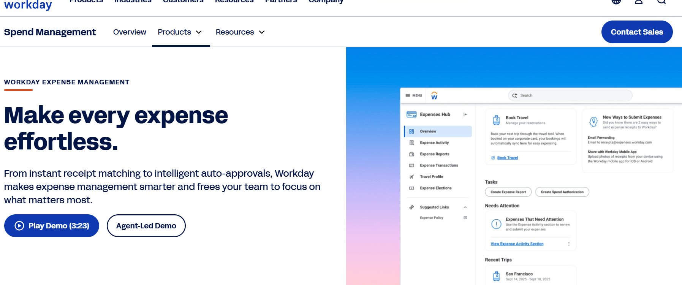Click the Contact Sales button
The image size is (682, 285).
pyautogui.click(x=637, y=32)
